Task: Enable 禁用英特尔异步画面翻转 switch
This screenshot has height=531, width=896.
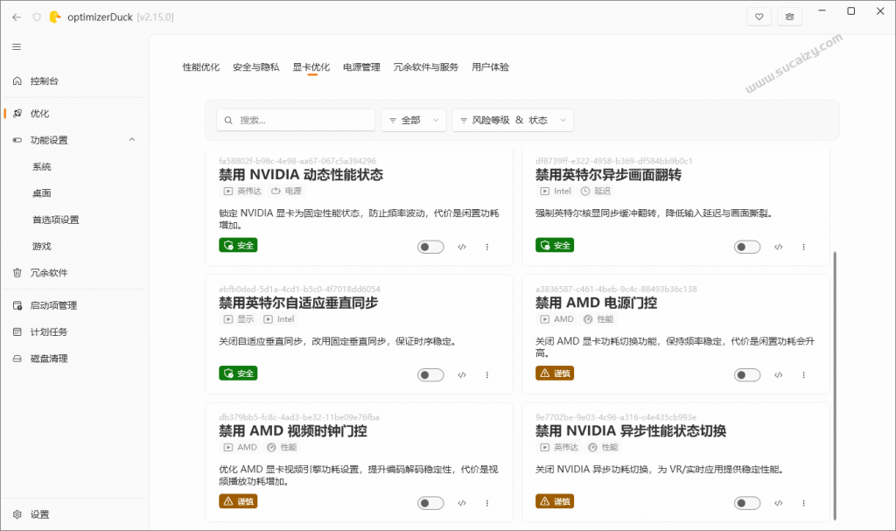Action: click(x=747, y=247)
